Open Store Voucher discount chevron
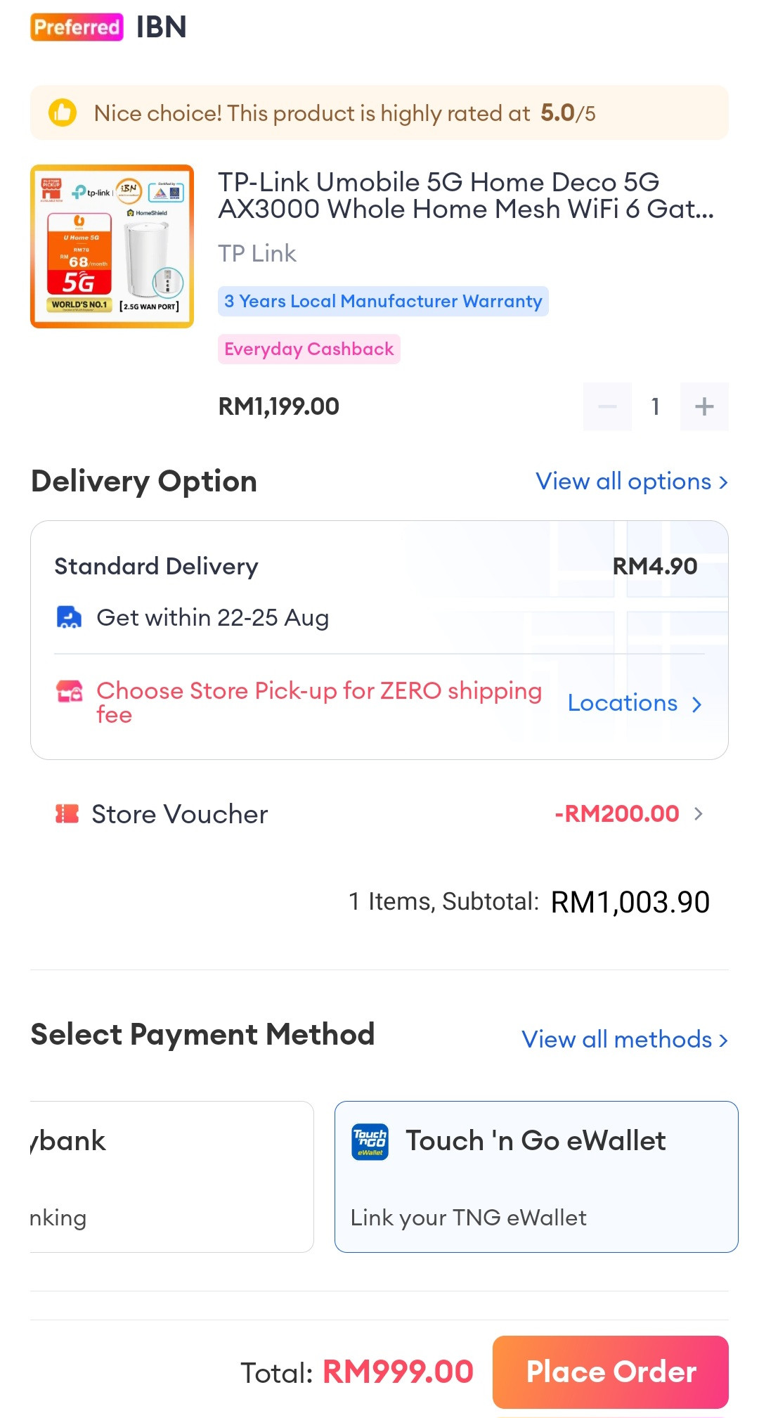The width and height of the screenshot is (759, 1418). click(698, 814)
